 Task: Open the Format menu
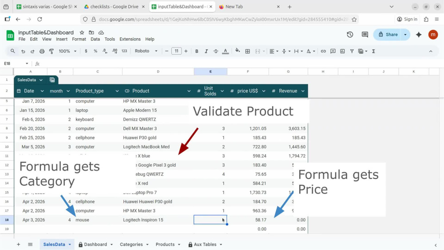click(x=79, y=39)
